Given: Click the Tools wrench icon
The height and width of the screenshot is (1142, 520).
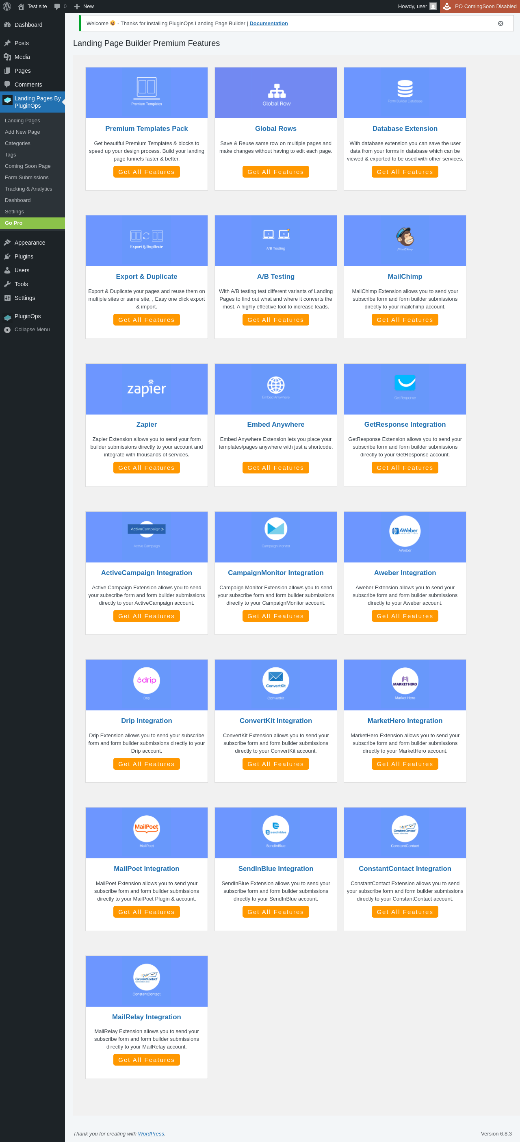Looking at the screenshot, I should [x=7, y=284].
